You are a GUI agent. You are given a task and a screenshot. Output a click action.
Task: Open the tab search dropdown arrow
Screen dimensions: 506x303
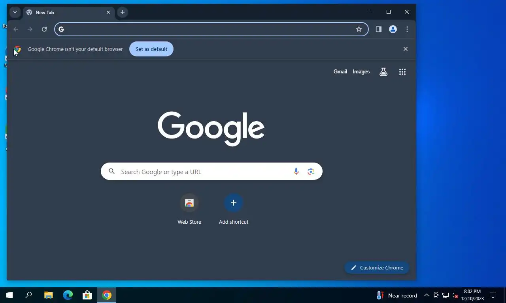15,12
